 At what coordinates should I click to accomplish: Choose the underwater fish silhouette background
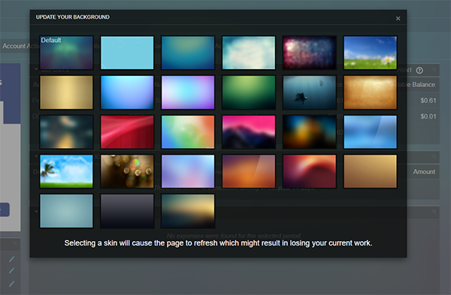[x=310, y=92]
